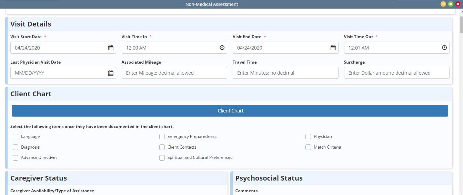
Task: Open clock picker for Visit Time In
Action: (222, 48)
